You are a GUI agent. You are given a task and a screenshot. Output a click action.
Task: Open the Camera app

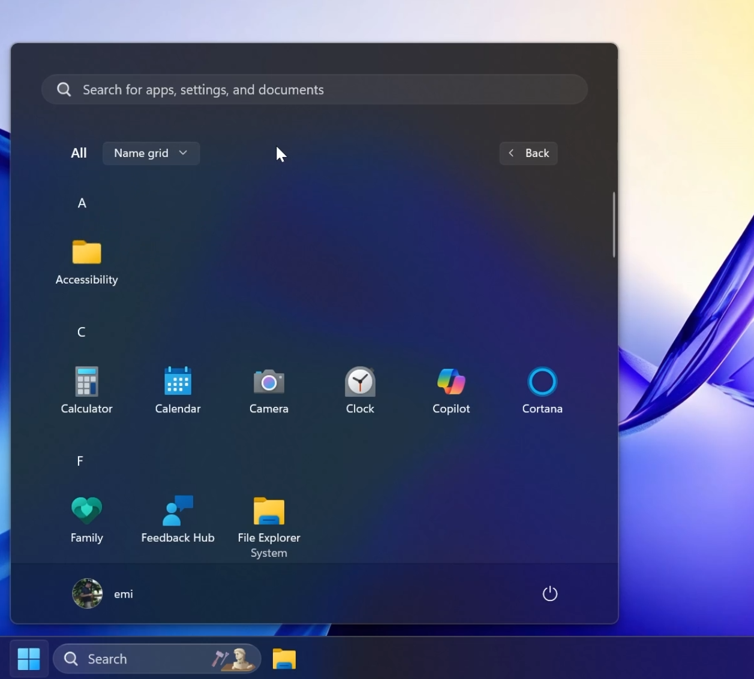pyautogui.click(x=269, y=390)
